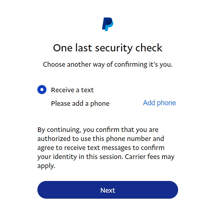Click the "Receive a text" option label
The height and width of the screenshot is (208, 198).
point(72,90)
